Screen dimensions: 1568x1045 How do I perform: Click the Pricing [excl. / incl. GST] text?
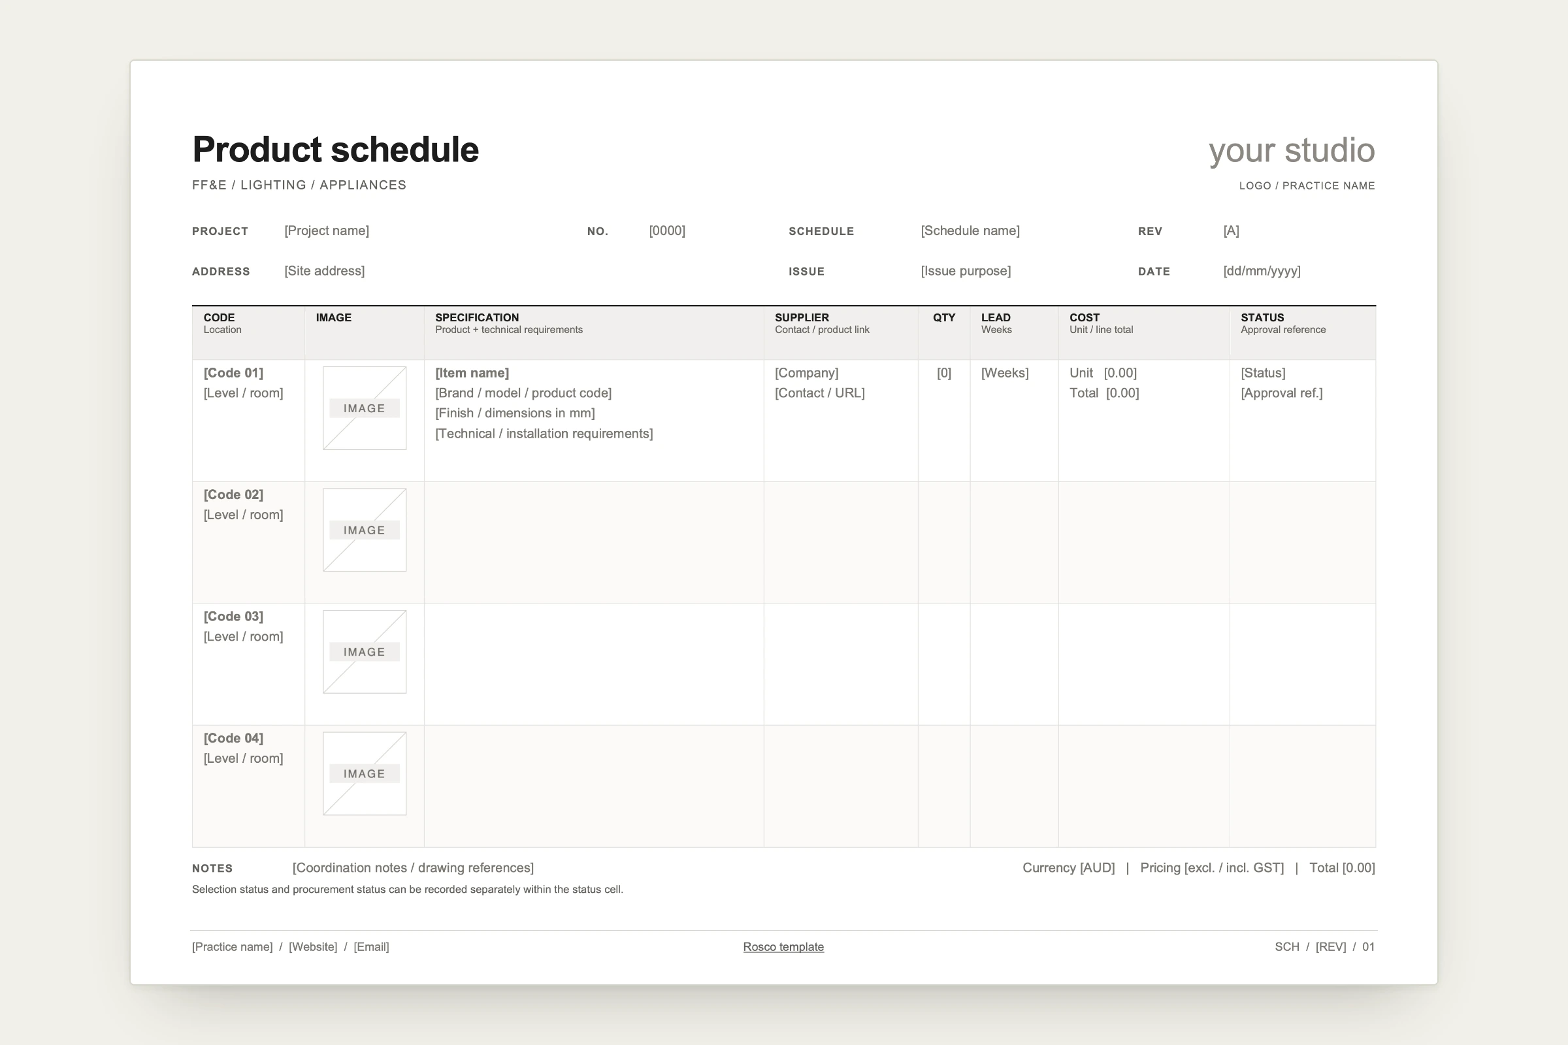[1211, 868]
